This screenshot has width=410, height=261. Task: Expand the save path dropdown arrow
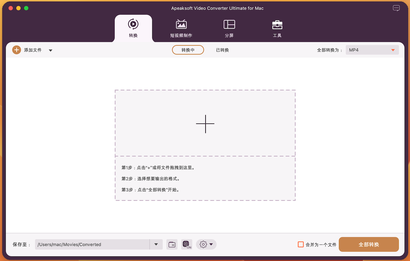pos(156,245)
